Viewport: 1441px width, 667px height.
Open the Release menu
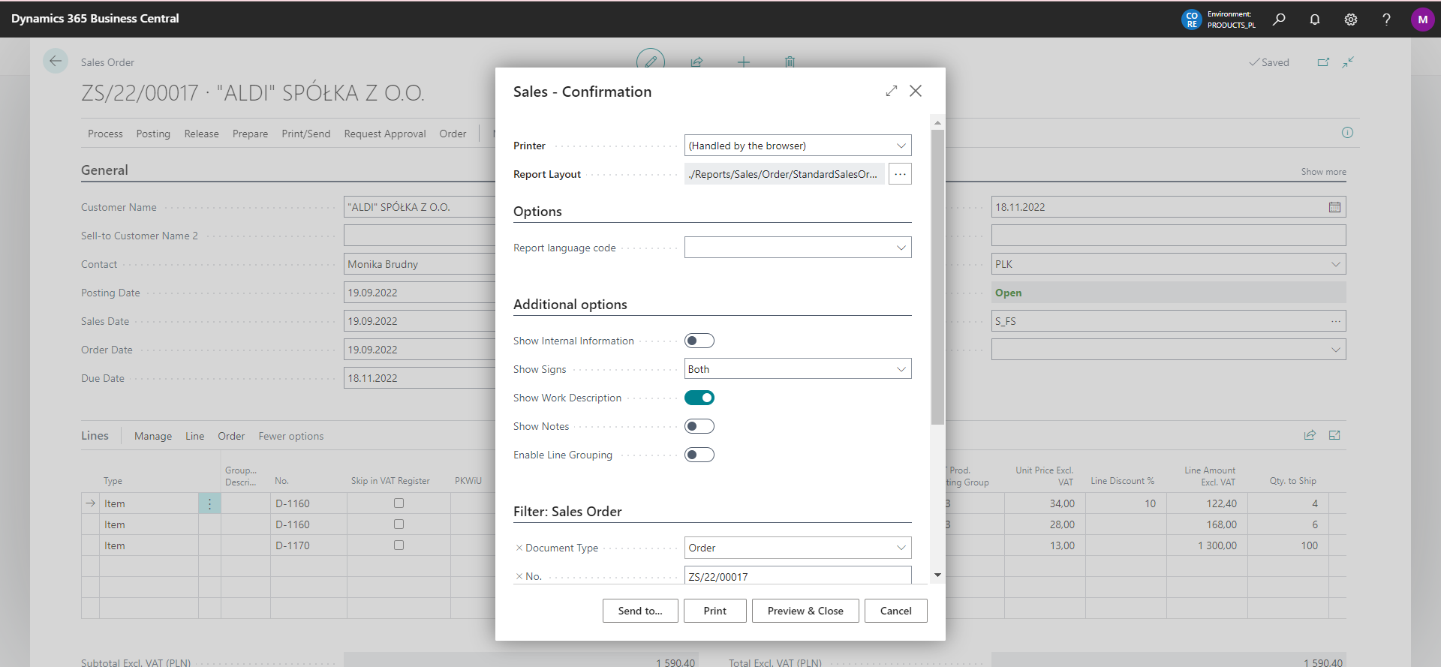202,134
